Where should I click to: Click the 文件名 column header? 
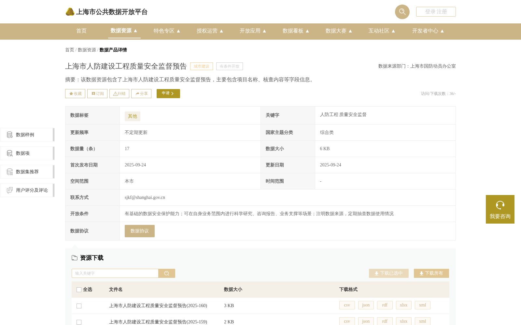[116, 290]
